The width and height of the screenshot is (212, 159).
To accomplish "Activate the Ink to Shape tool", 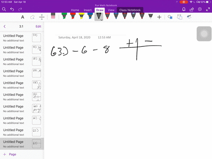I will click(x=179, y=17).
